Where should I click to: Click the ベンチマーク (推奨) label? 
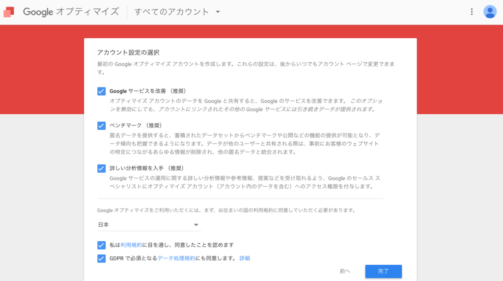(x=136, y=126)
